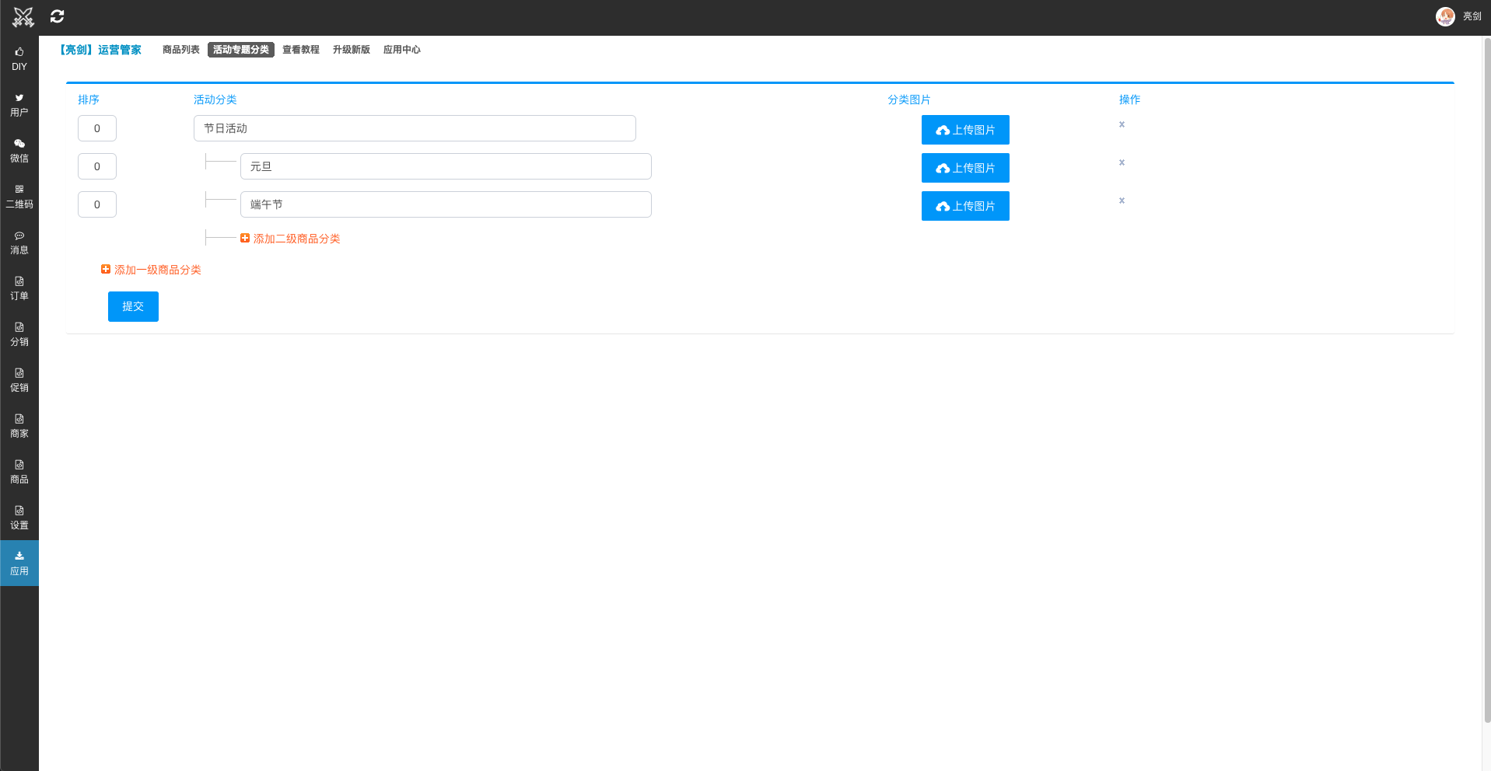
Task: Delete the 节日活动 category row
Action: (1122, 124)
